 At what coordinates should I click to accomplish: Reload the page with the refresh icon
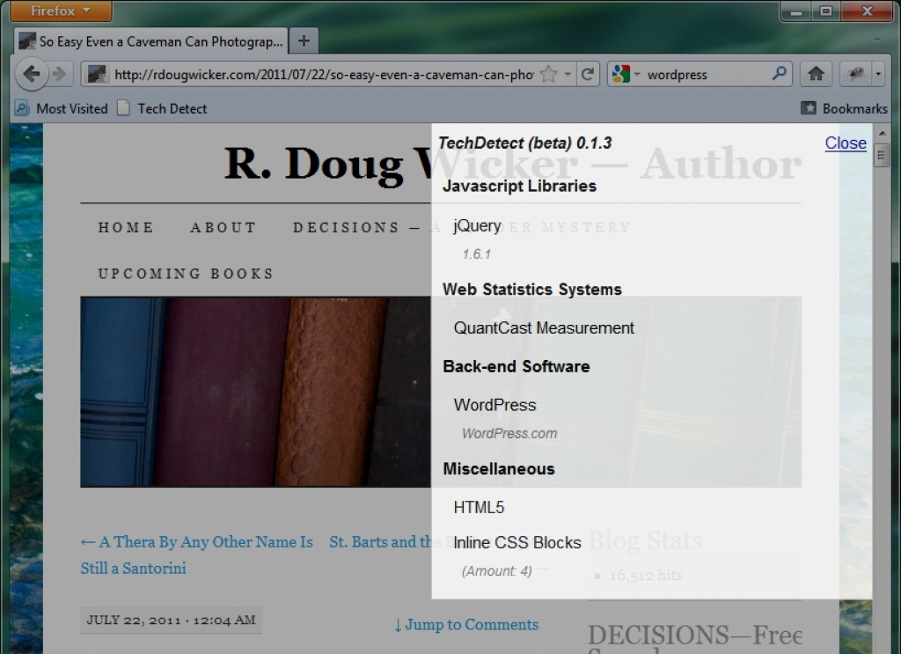587,74
